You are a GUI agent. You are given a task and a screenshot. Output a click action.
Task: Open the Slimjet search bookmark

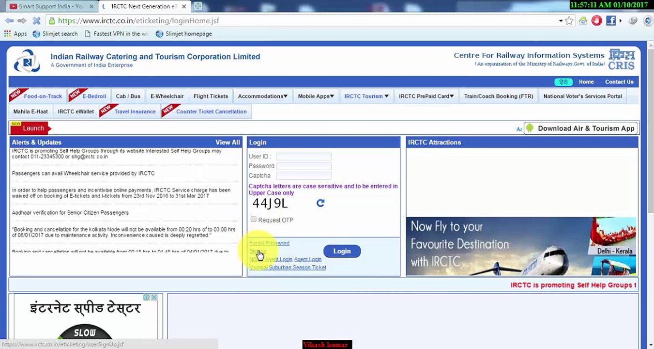pos(55,34)
